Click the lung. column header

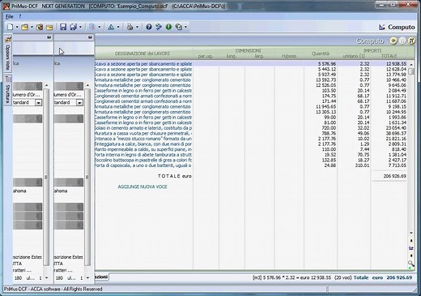coord(232,56)
